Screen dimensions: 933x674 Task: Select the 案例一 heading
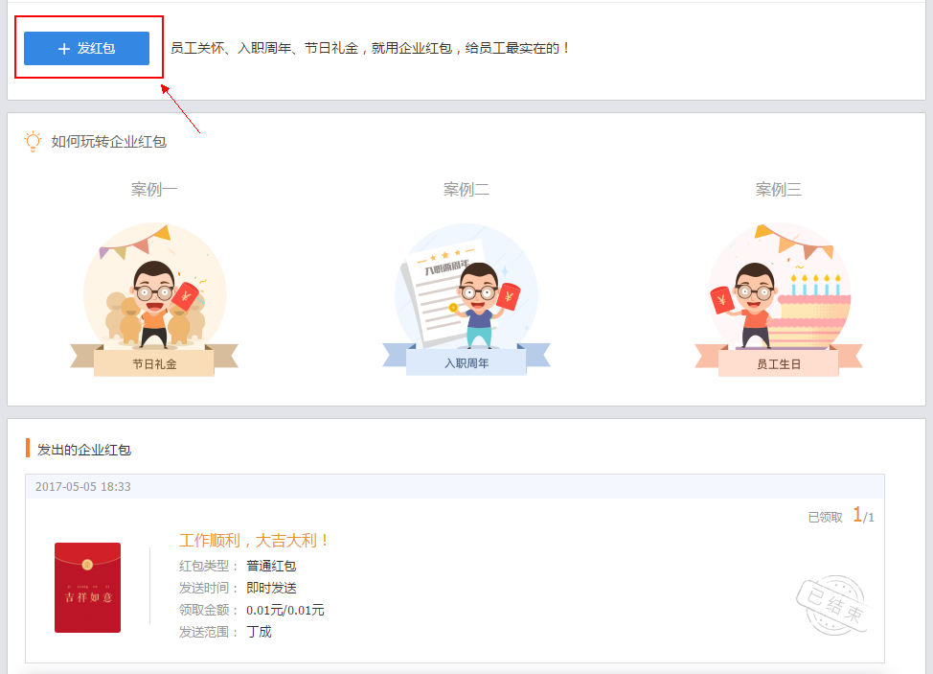[154, 190]
